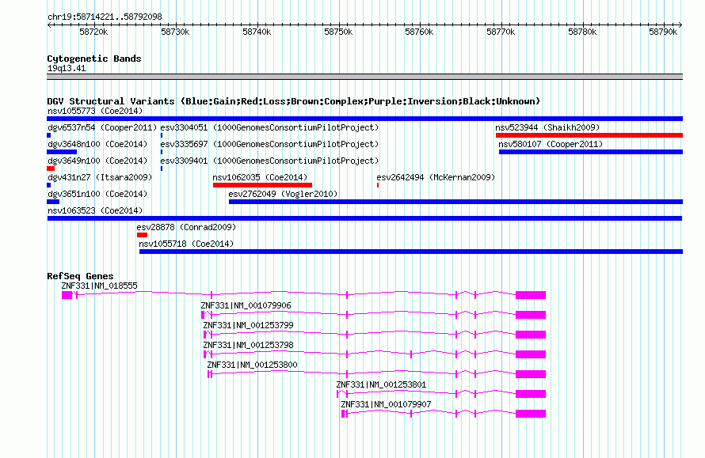Click the chr19:58714221..58792098 coordinate label

(105, 17)
